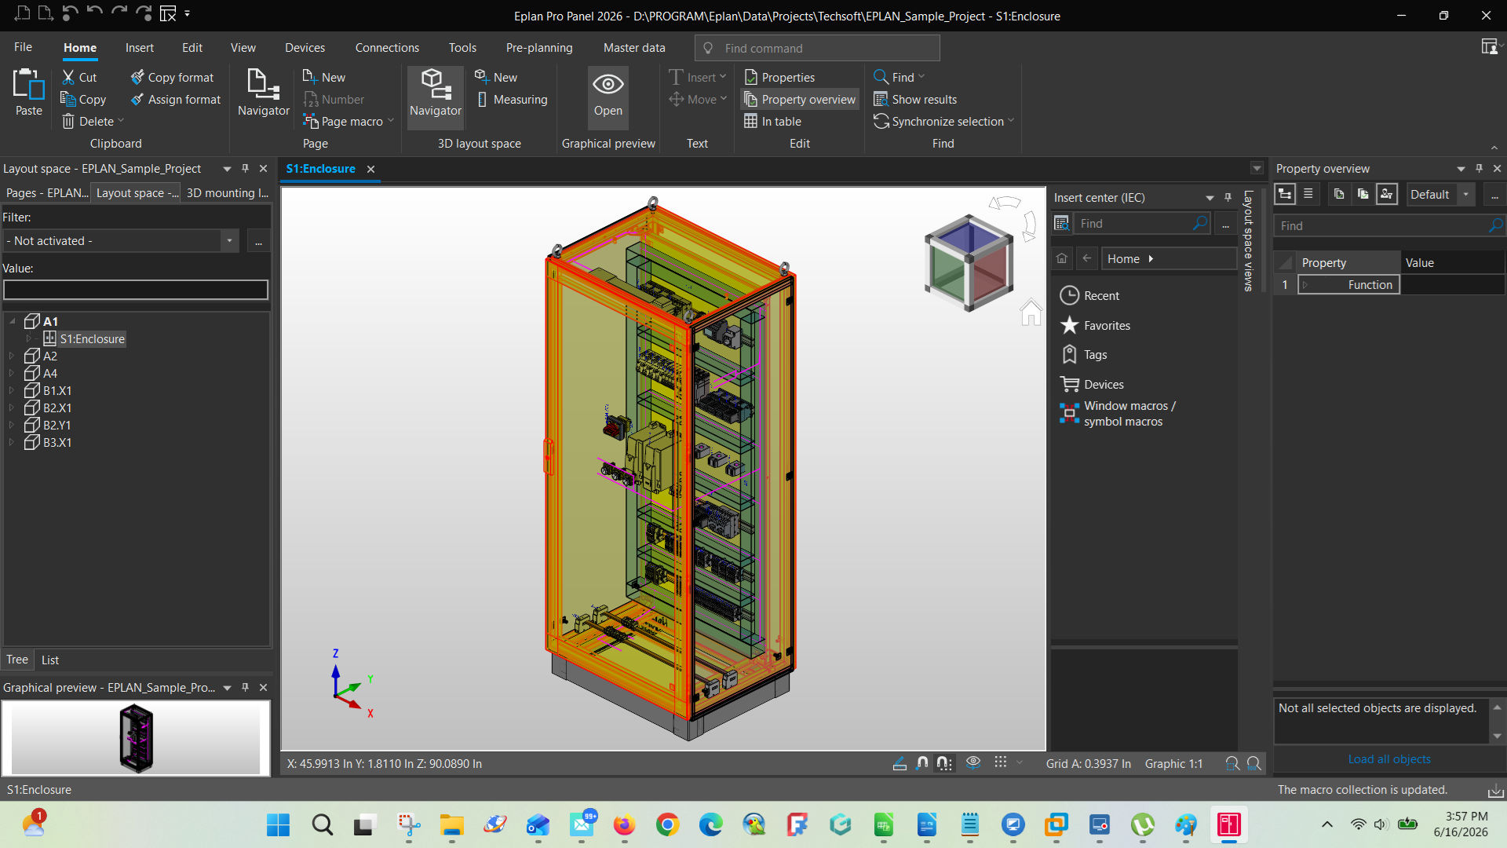Screen dimensions: 1507x848
Task: Expand the Function property row
Action: (1305, 285)
